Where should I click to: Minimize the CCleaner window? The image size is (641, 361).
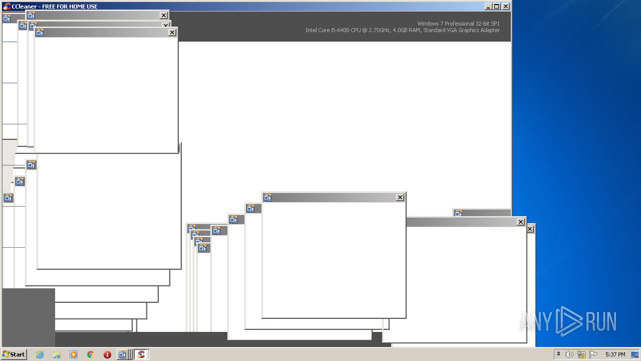coord(488,7)
